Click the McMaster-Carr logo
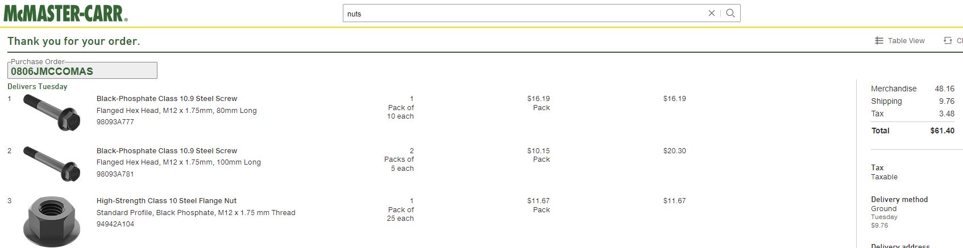This screenshot has height=248, width=963. (66, 12)
